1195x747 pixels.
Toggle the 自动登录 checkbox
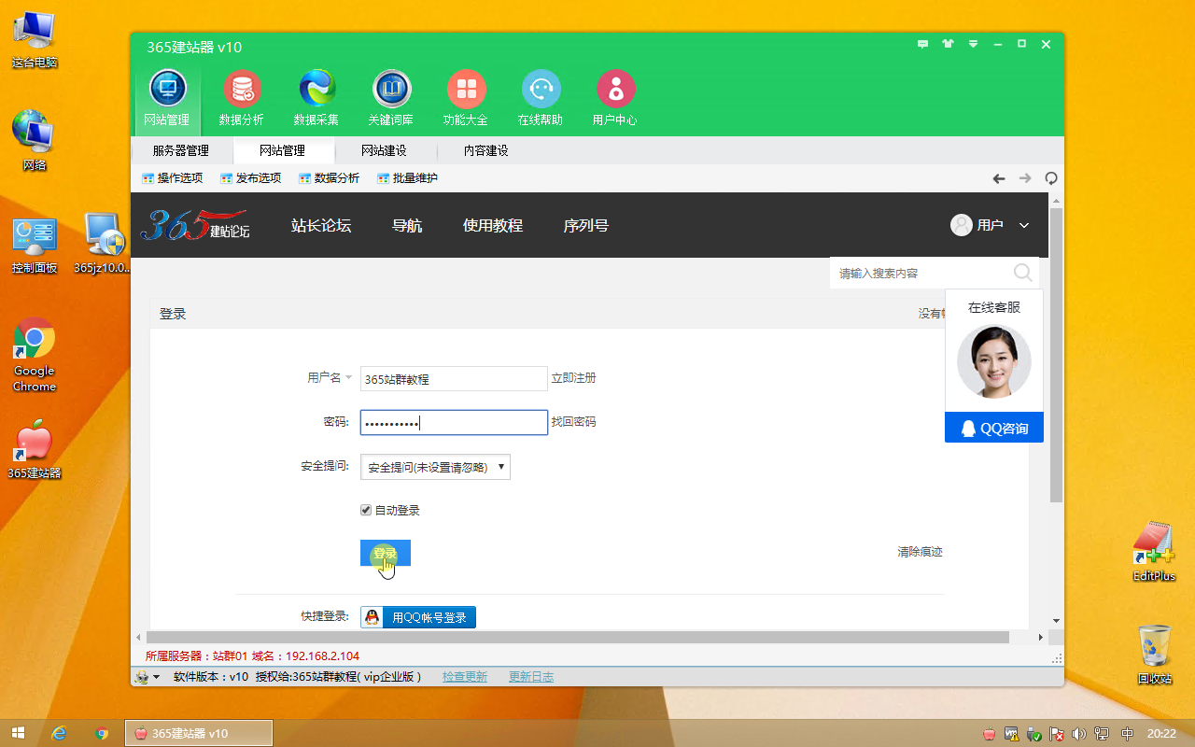tap(366, 510)
